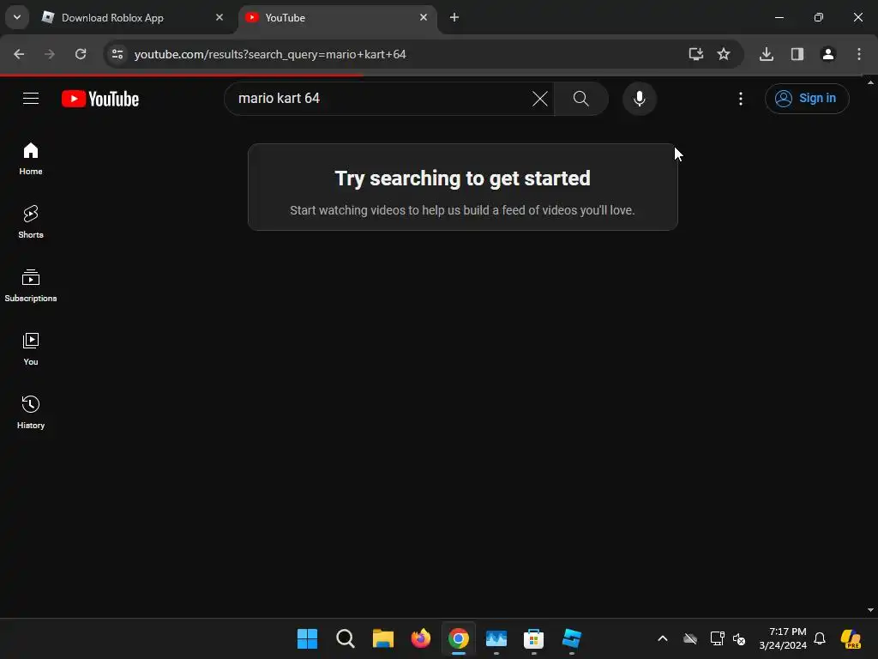Click the page scrollbar up arrow
This screenshot has height=659, width=878.
[870, 82]
